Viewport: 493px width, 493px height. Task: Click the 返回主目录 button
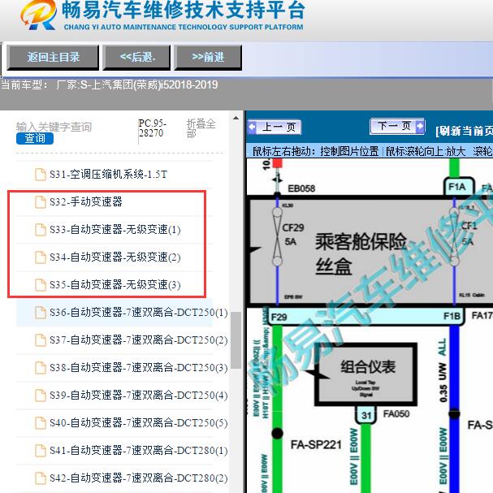[53, 57]
